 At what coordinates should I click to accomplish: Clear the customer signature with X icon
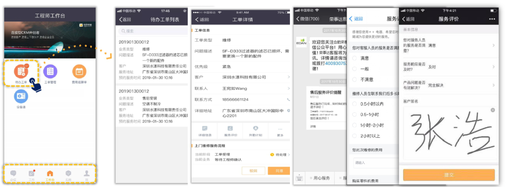[x=492, y=110]
